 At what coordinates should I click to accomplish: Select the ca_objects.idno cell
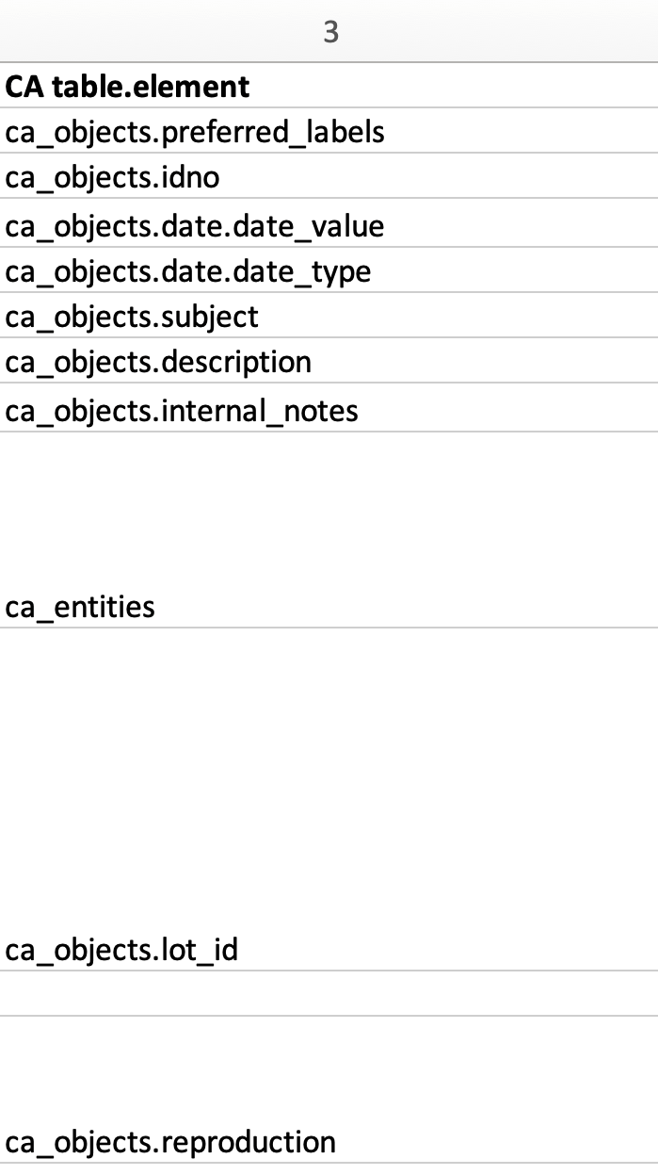click(112, 177)
